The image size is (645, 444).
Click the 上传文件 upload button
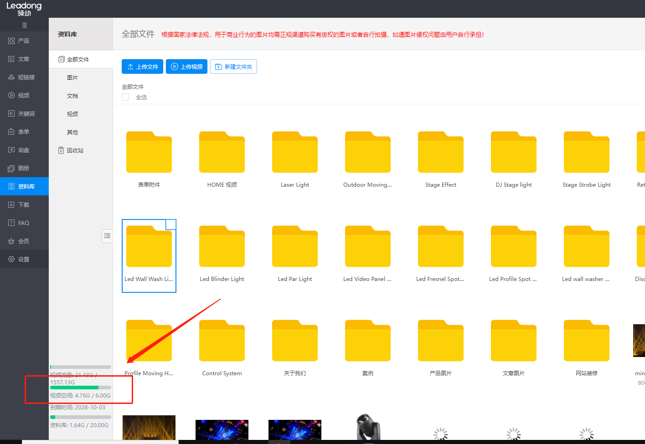(x=142, y=66)
